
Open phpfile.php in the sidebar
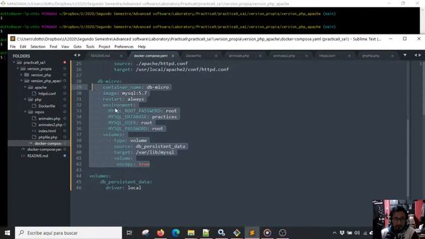48,137
